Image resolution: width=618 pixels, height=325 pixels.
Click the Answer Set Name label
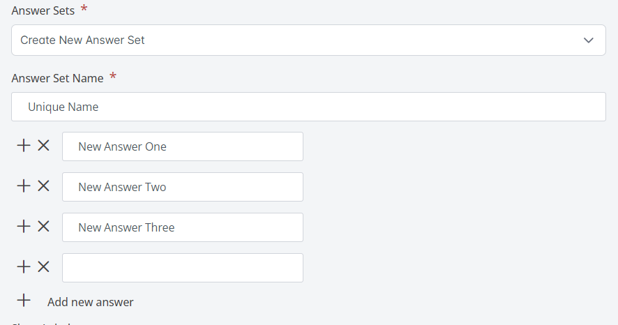[58, 78]
